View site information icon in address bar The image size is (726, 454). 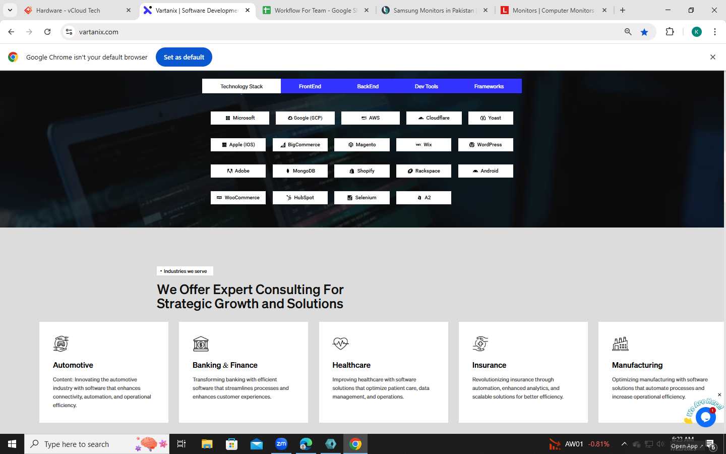[x=69, y=32]
